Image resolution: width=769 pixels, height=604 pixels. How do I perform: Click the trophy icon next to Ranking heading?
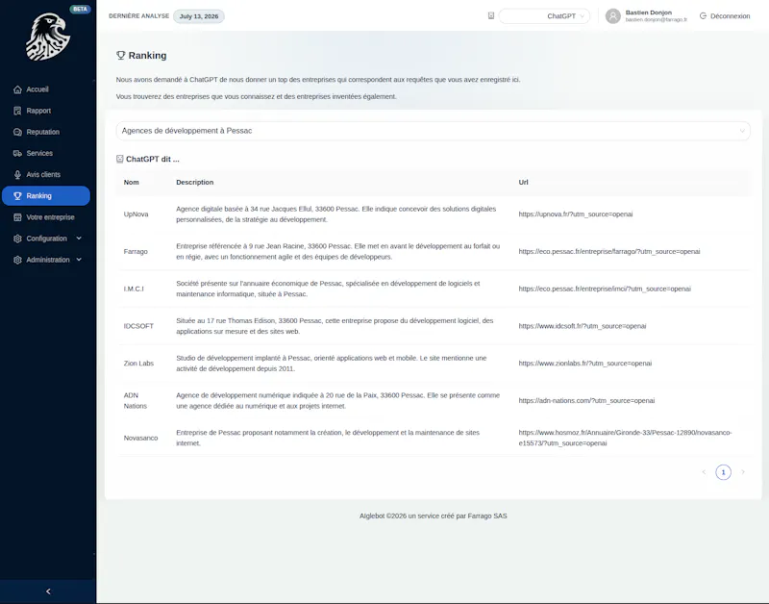coord(121,56)
